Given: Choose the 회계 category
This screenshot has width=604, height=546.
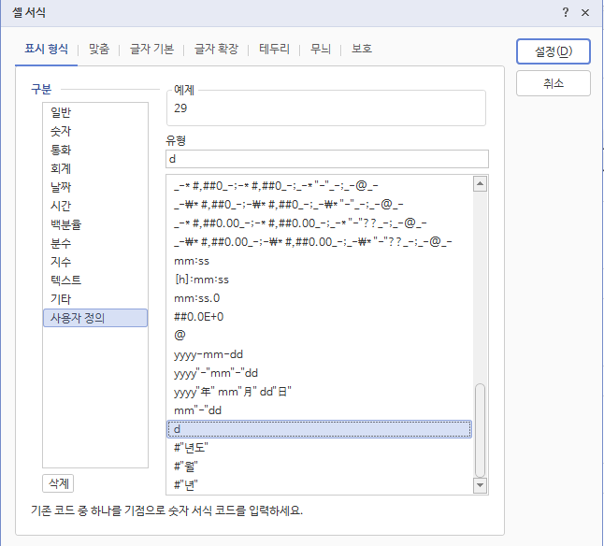Looking at the screenshot, I should [x=95, y=168].
